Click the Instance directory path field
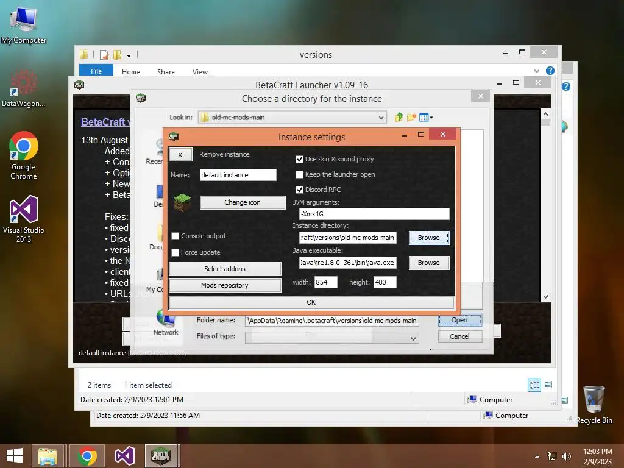The image size is (624, 468). (x=348, y=238)
